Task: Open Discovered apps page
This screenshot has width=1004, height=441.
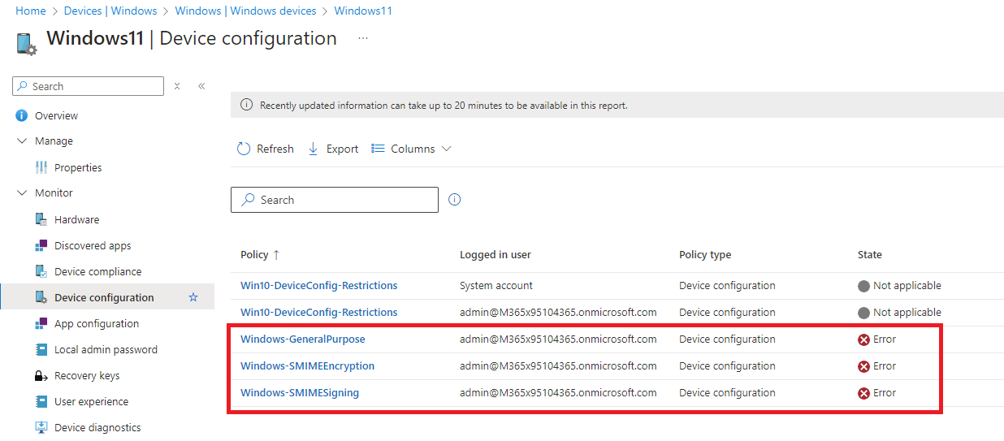Action: tap(93, 245)
